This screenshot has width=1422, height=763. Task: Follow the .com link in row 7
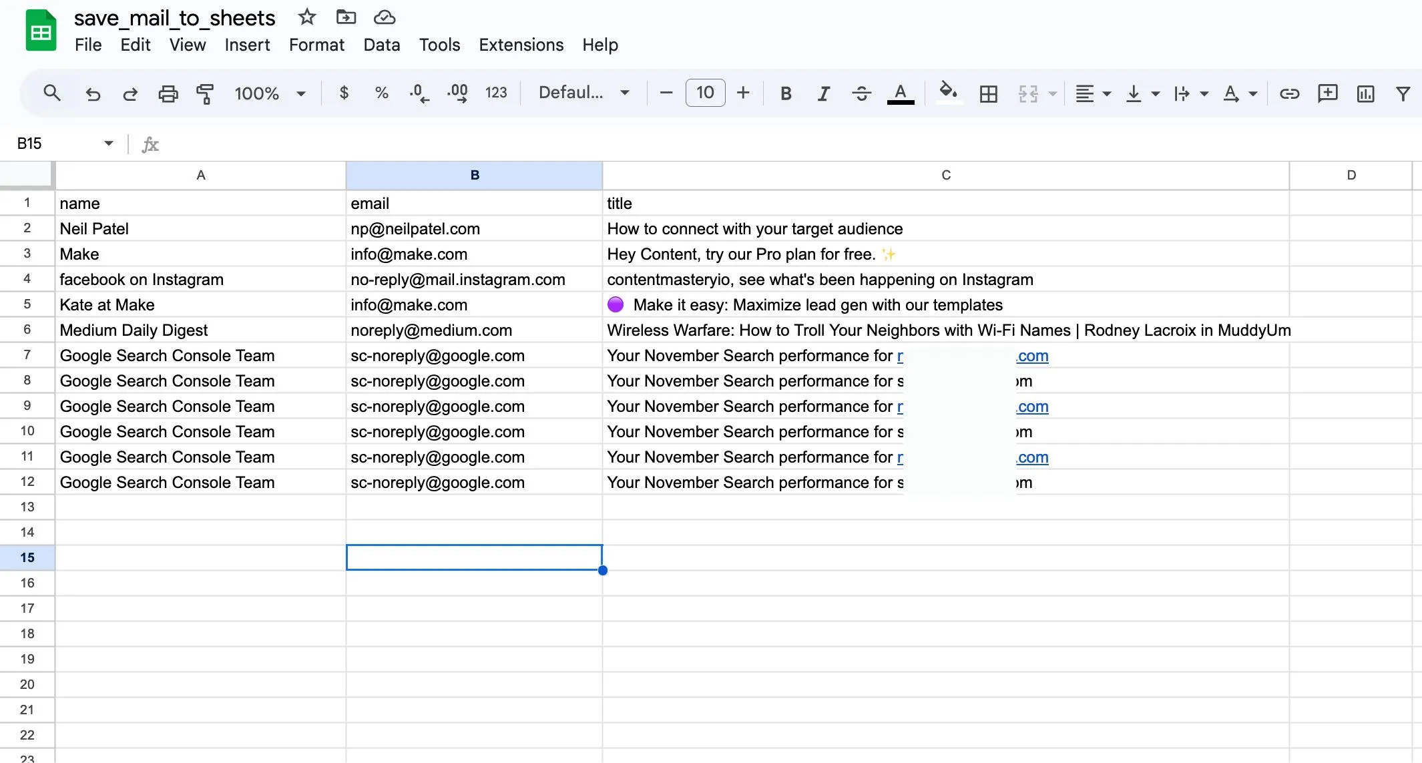click(x=1033, y=356)
